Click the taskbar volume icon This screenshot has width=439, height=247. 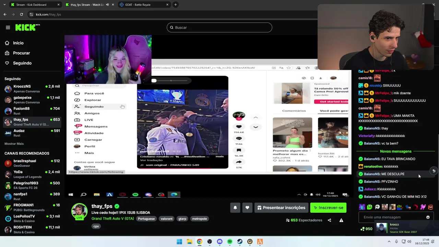click(x=409, y=242)
